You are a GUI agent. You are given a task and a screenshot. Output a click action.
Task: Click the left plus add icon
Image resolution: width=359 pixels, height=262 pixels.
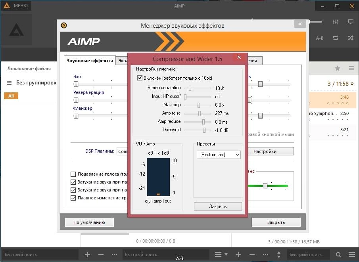[87, 254]
